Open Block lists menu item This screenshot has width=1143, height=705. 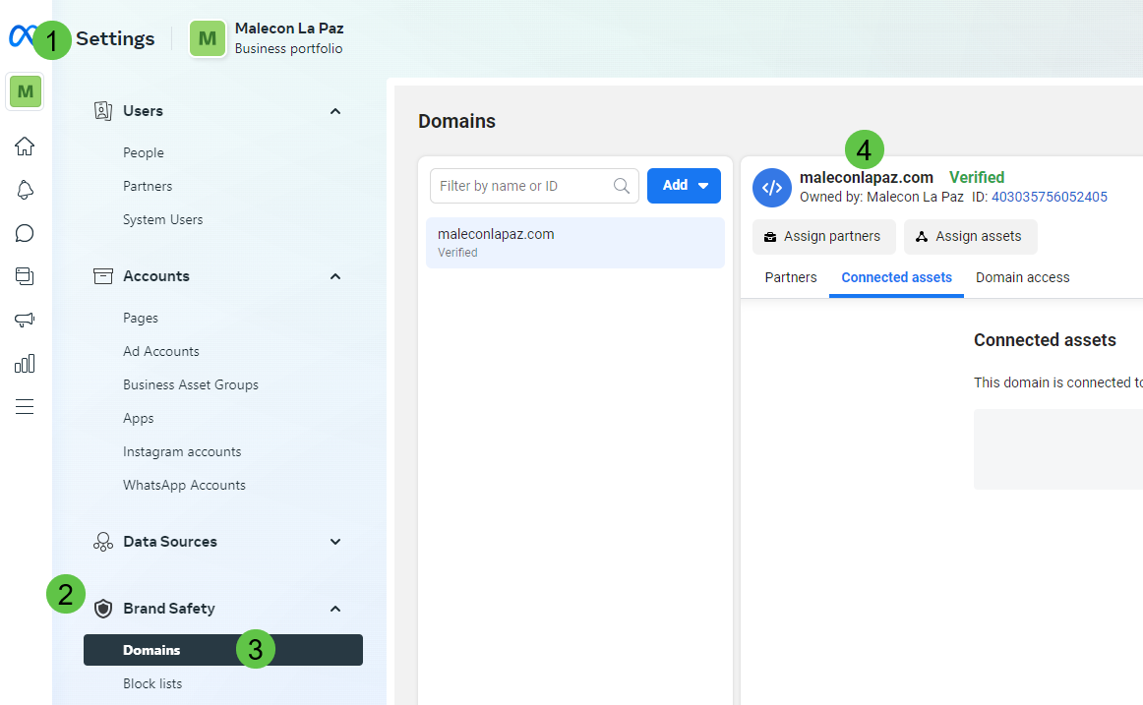pos(153,684)
